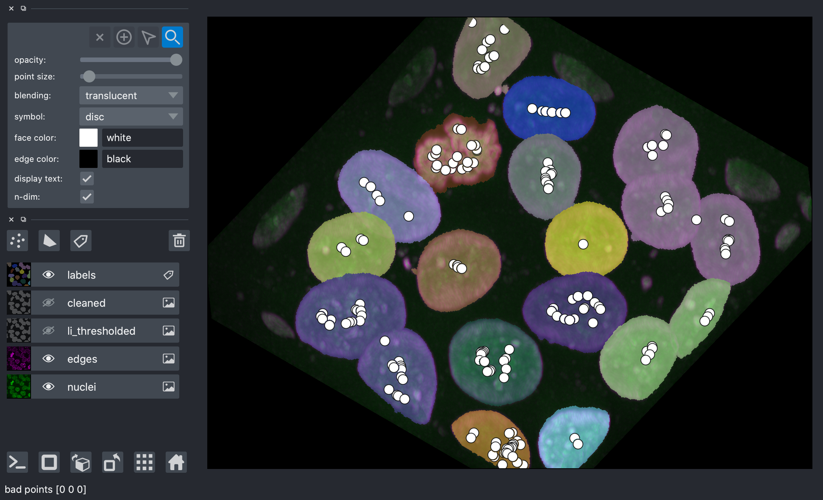Edit the face color text field 'white'
This screenshot has width=823, height=500.
[x=143, y=138]
